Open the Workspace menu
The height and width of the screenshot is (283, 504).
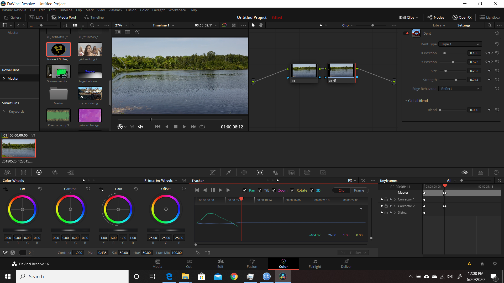coord(177,10)
